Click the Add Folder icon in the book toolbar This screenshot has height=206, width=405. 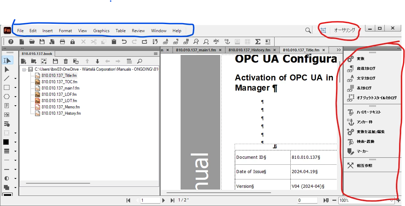(x=34, y=61)
